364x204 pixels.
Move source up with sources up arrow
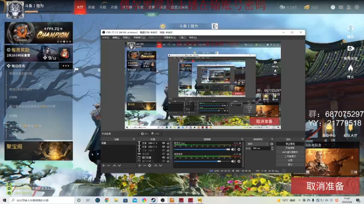[156, 165]
